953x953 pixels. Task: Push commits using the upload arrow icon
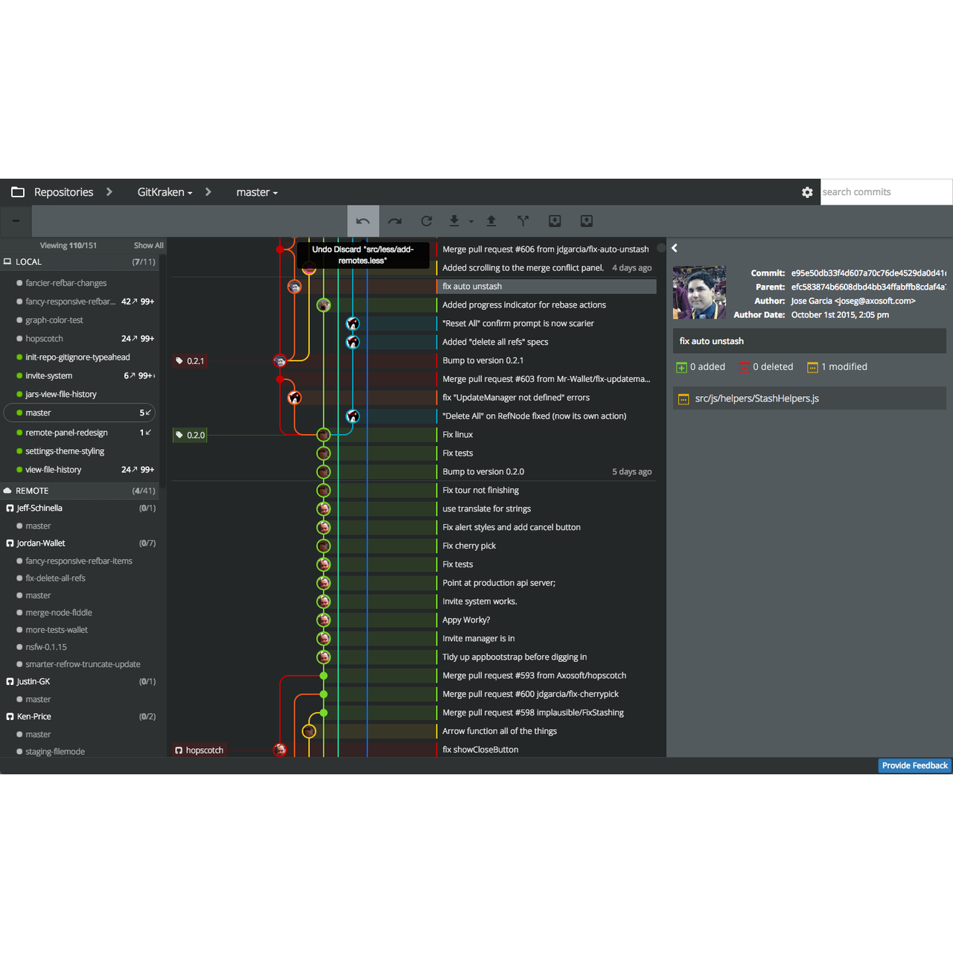(x=491, y=220)
